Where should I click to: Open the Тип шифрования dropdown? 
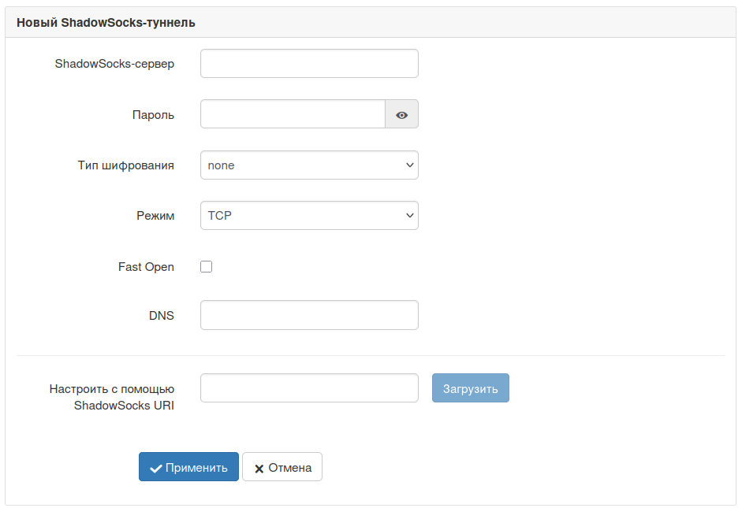coord(309,165)
